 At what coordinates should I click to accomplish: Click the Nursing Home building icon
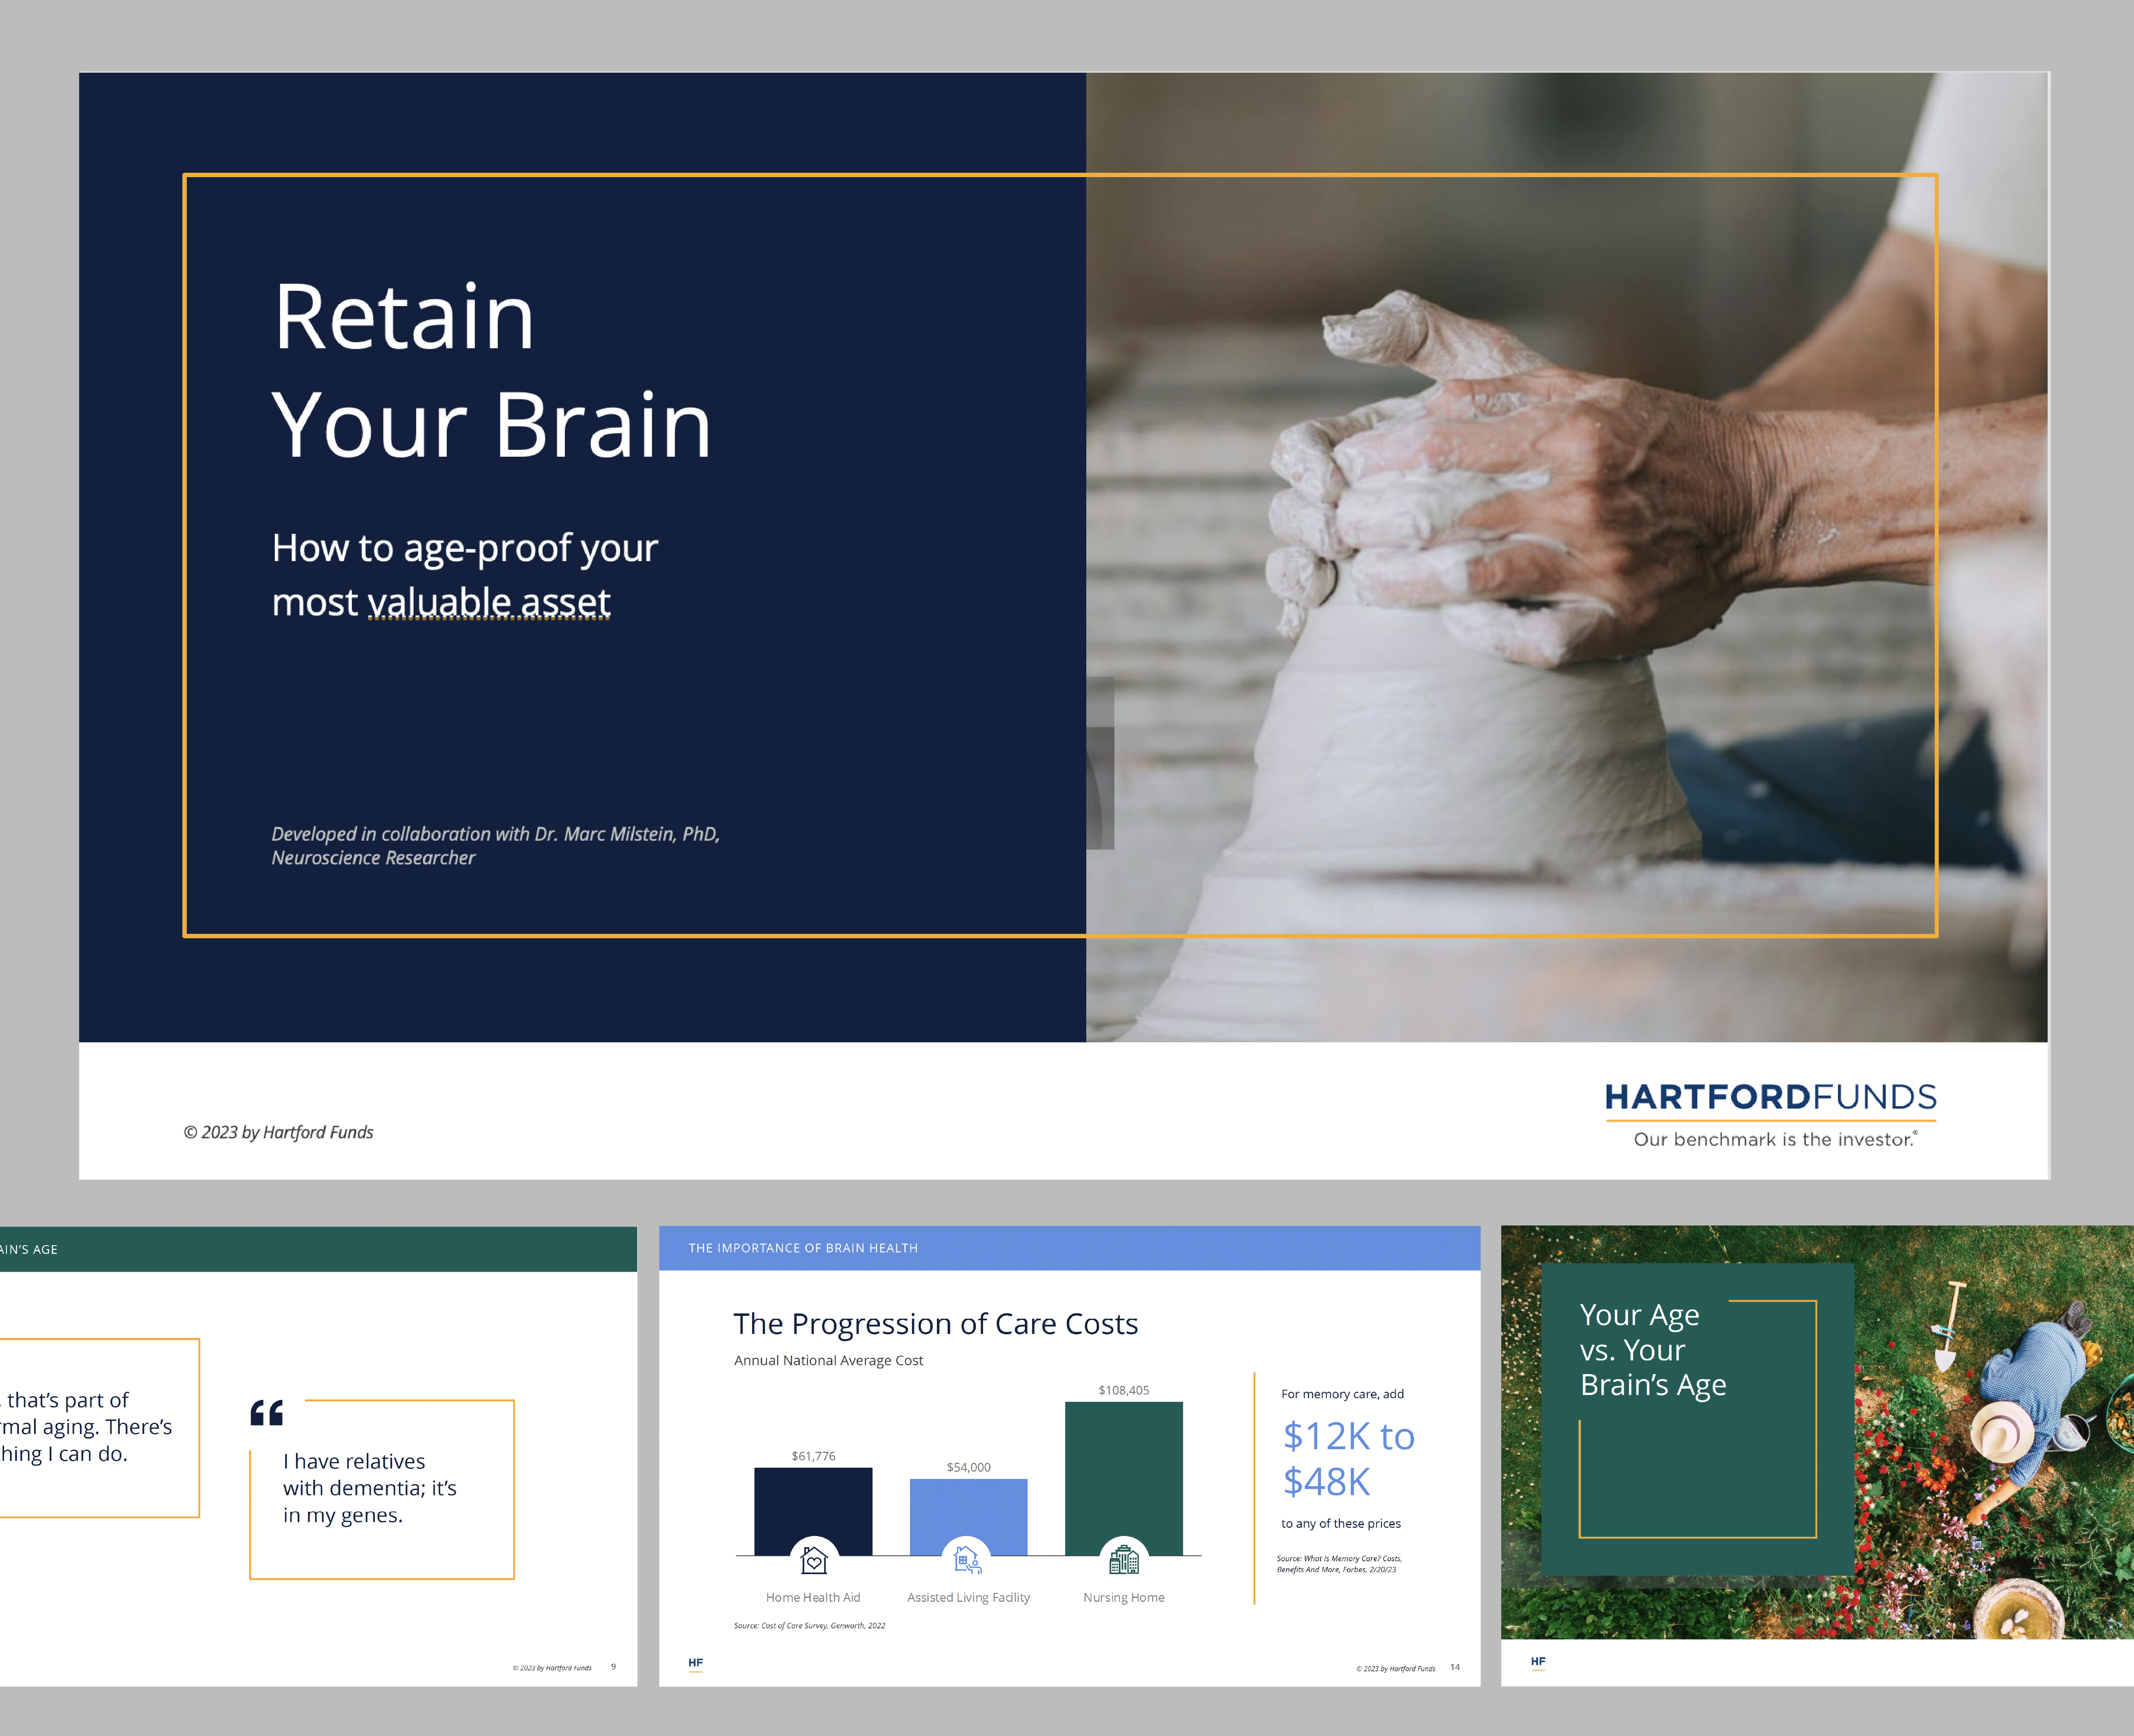(1124, 1559)
